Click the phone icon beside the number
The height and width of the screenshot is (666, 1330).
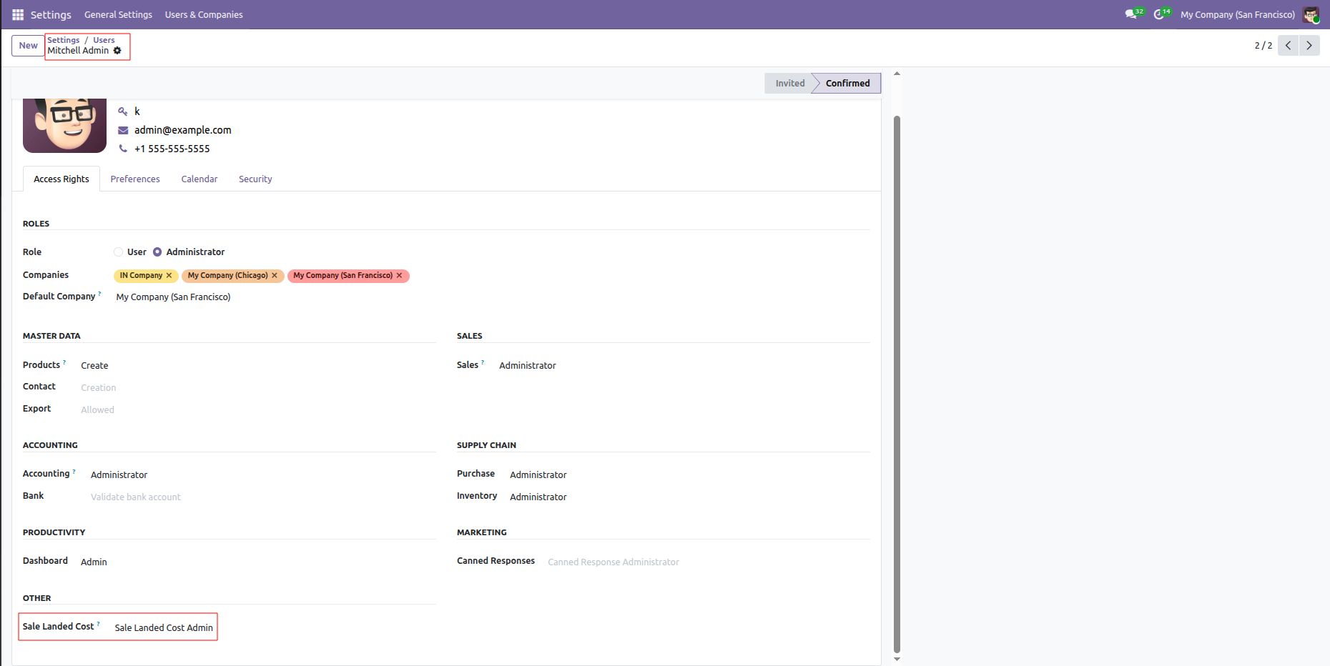click(x=123, y=149)
